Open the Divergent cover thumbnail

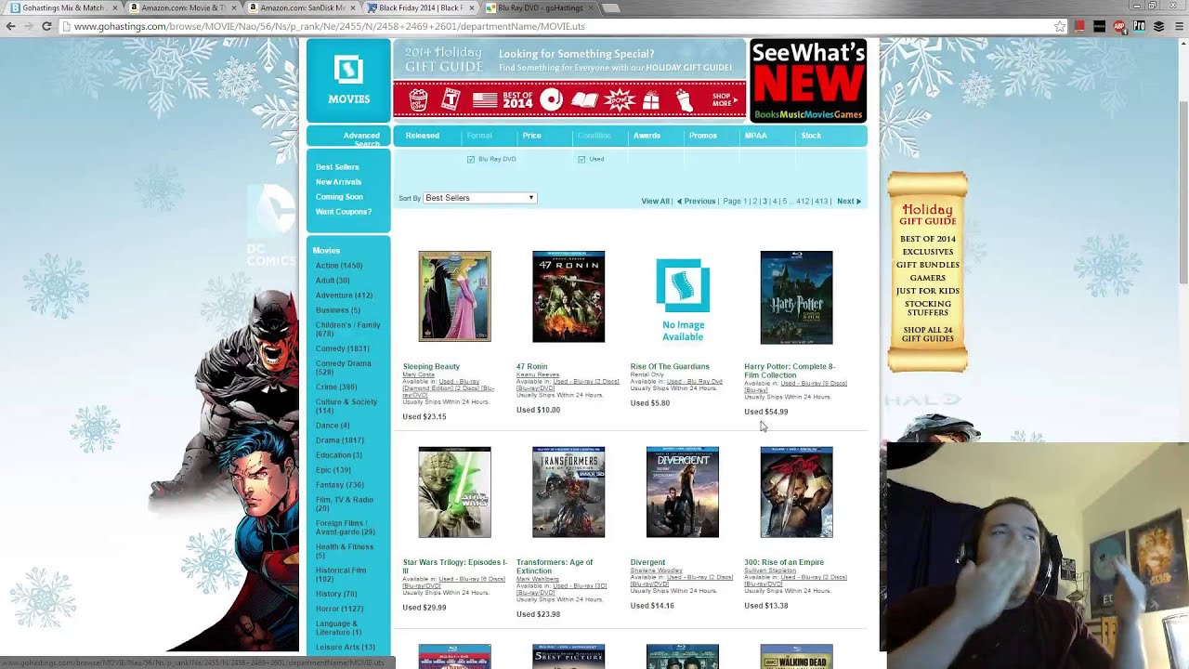[x=683, y=492]
